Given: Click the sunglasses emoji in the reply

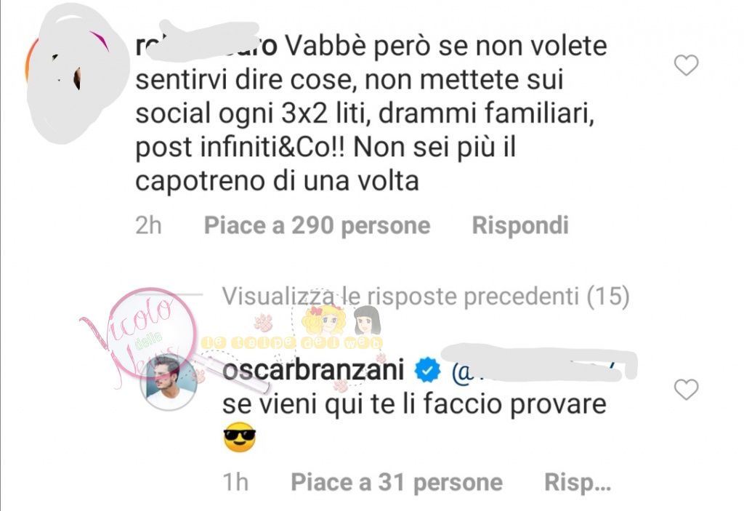Looking at the screenshot, I should (x=240, y=436).
